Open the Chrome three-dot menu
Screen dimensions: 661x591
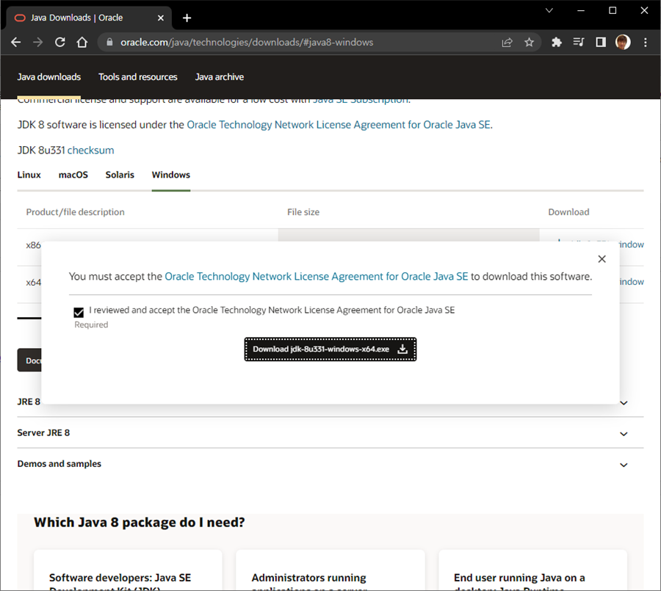tap(646, 42)
